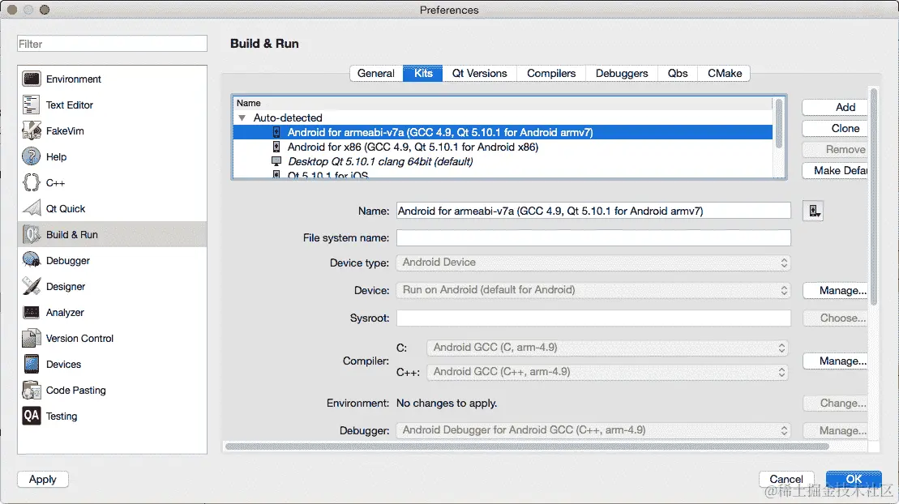
Task: Select the Text Editor icon in sidebar
Action: [31, 105]
